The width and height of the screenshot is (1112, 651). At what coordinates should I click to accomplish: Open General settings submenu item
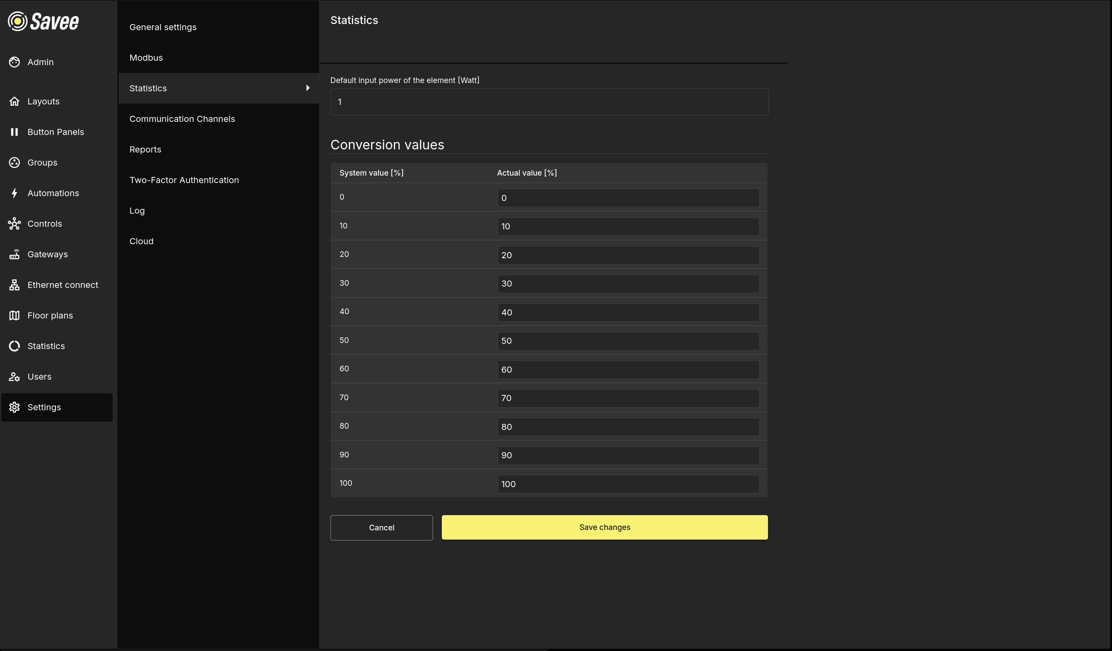(163, 28)
